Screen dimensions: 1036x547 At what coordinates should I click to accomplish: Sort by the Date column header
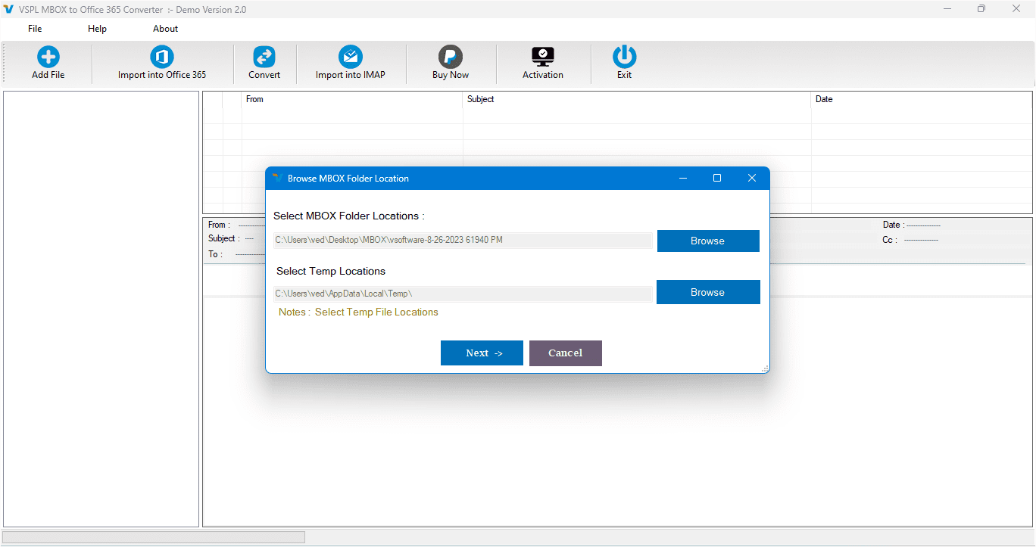coord(922,99)
